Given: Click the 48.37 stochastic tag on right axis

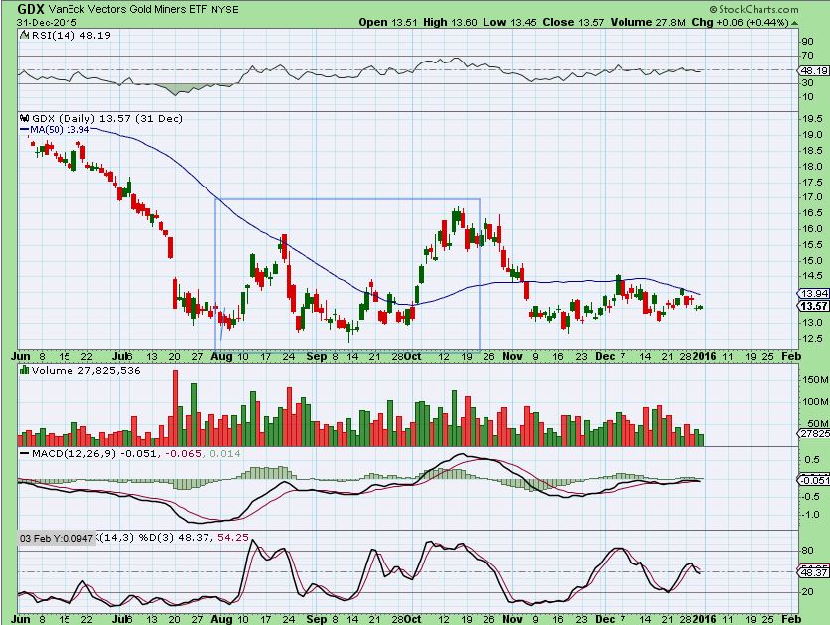Looking at the screenshot, I should (814, 572).
